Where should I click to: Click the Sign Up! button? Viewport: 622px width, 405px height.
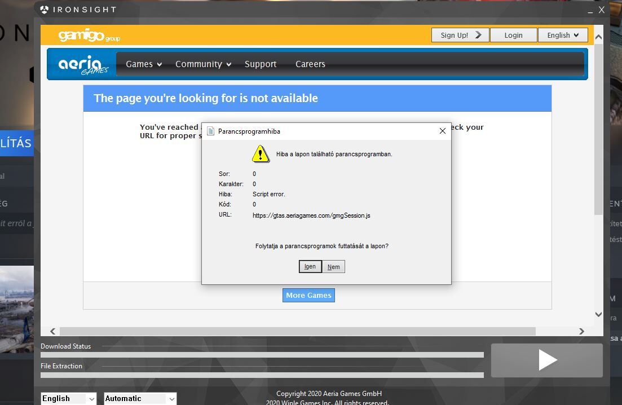460,36
